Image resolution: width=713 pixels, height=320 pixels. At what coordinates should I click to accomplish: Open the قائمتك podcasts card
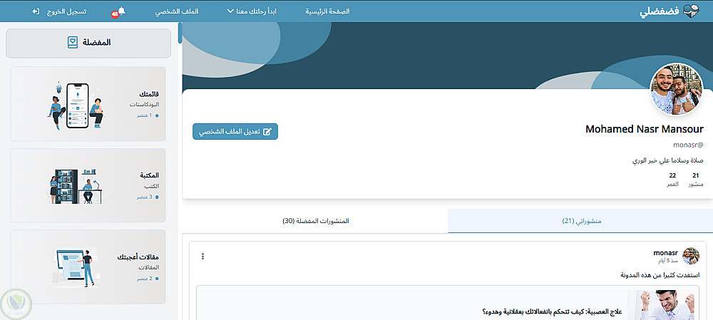tap(88, 104)
